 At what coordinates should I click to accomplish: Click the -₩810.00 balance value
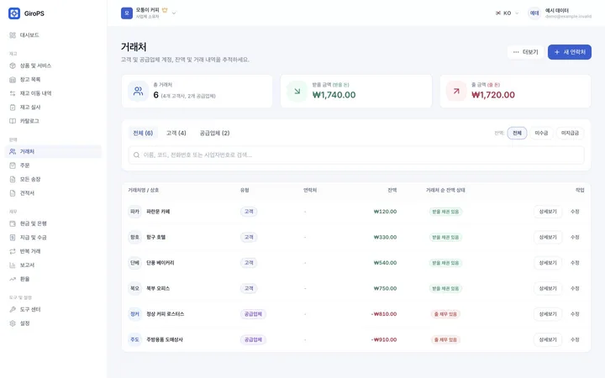(384, 314)
